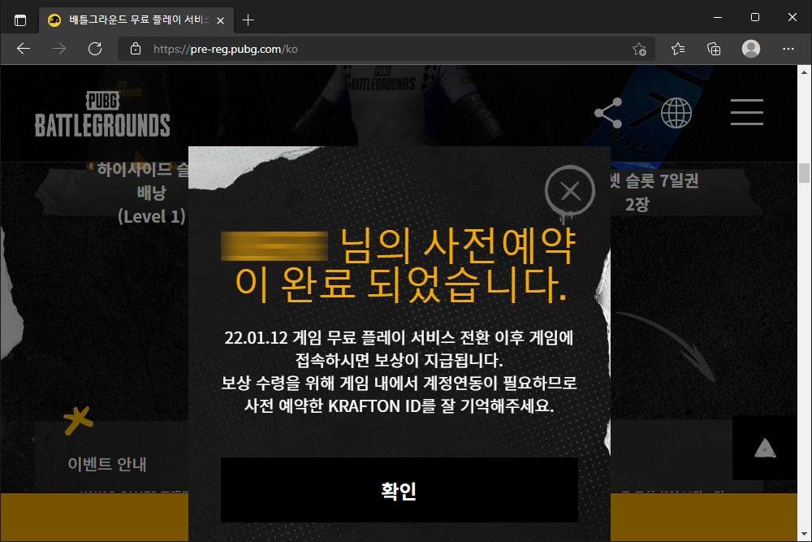Open browser collections

point(714,49)
